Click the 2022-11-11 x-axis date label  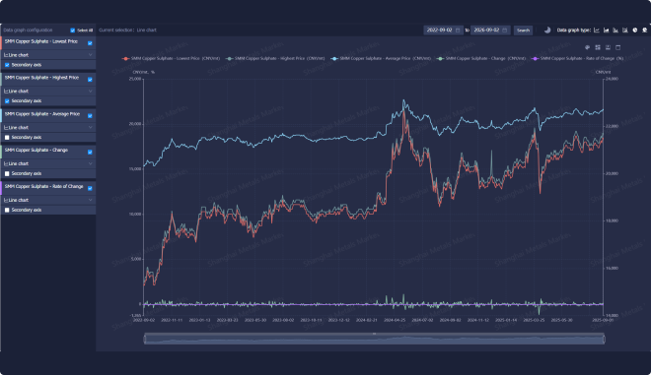point(172,320)
